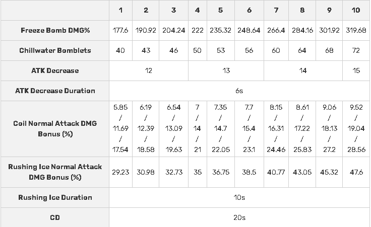Select the 177.6 damage cell
Viewport: 371px width, 227px height.
120,30
